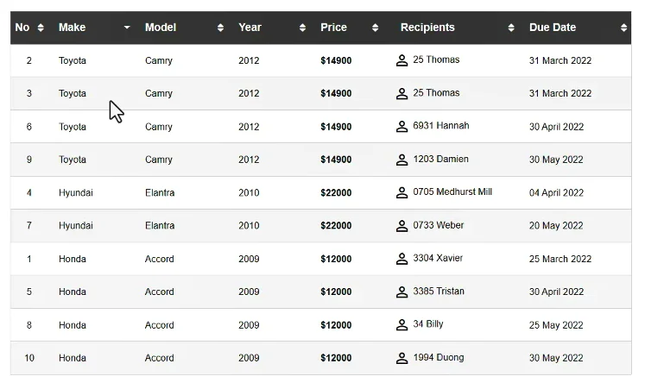The image size is (645, 389).
Task: Click row number 1 cell
Action: 29,259
